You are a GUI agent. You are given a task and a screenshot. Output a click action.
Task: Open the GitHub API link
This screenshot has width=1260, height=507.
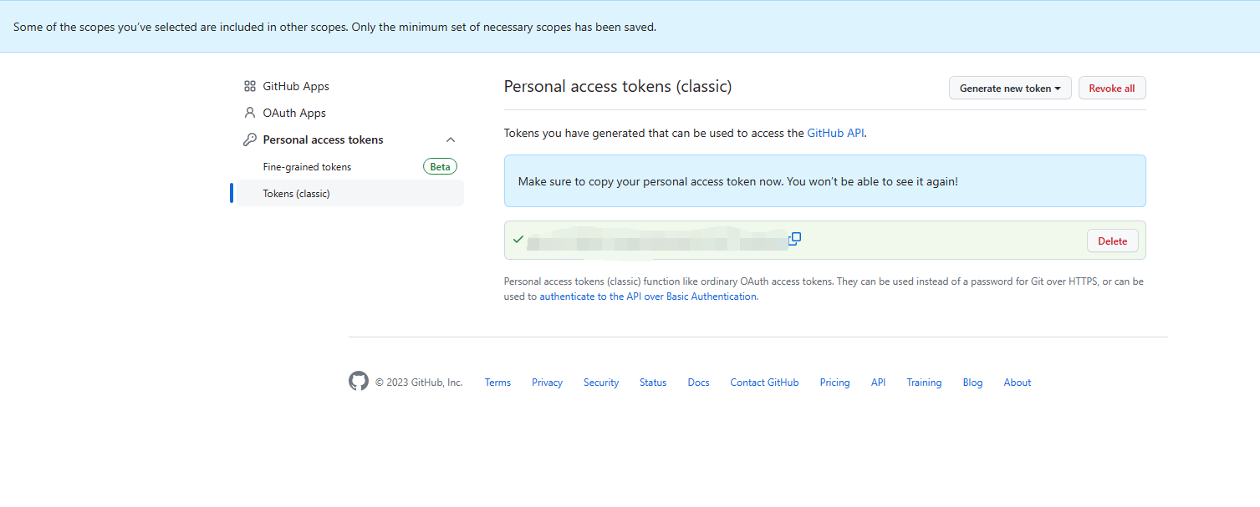pyautogui.click(x=835, y=133)
